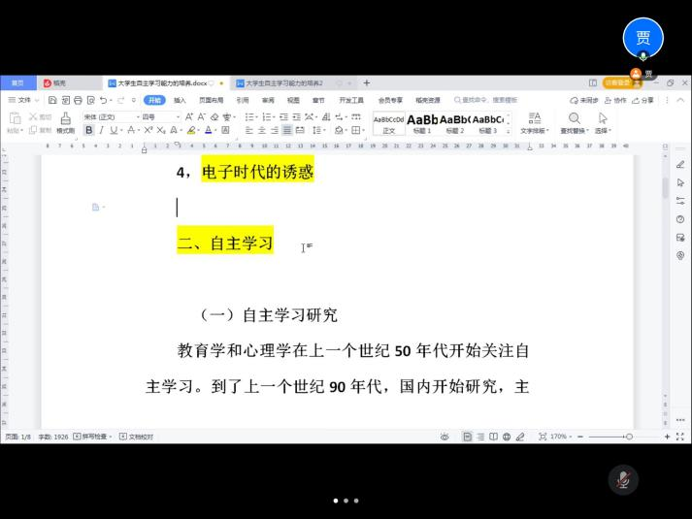
Task: Apply the 标题 1 heading style
Action: (x=422, y=123)
